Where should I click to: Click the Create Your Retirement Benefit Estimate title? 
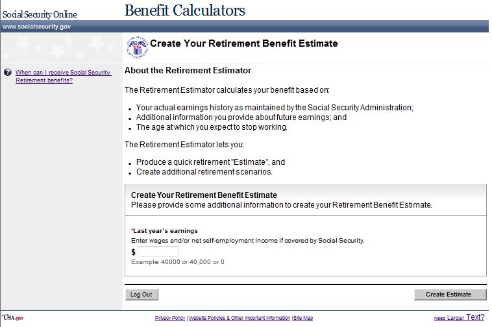click(244, 43)
